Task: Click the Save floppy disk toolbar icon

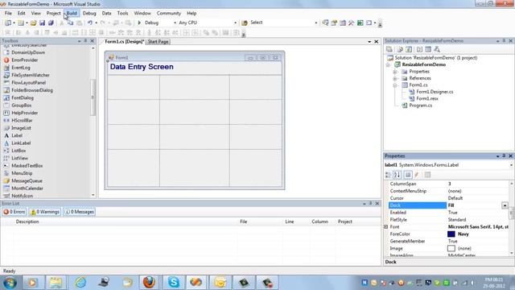Action: (x=42, y=23)
